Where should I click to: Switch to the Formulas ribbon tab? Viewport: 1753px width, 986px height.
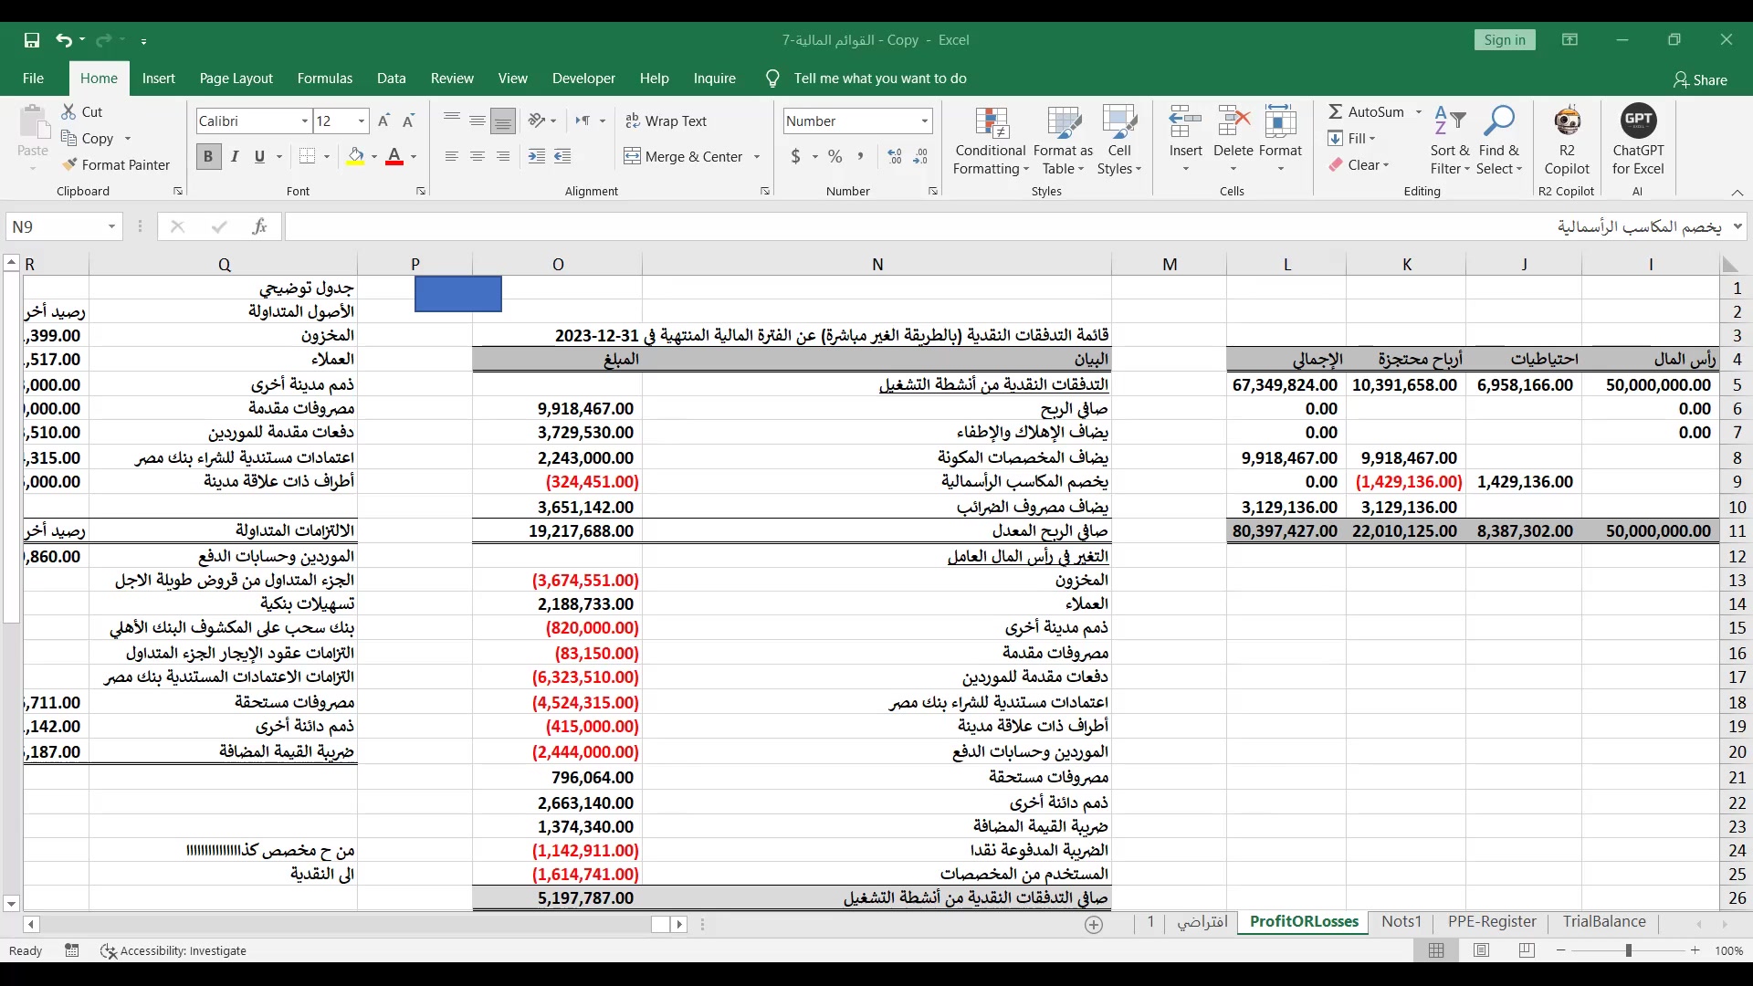tap(324, 79)
